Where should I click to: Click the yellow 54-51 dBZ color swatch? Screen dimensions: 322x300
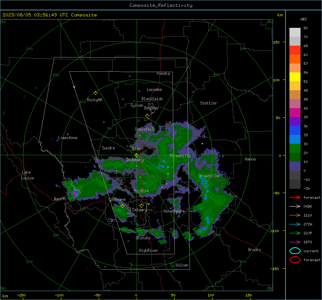pos(295,77)
